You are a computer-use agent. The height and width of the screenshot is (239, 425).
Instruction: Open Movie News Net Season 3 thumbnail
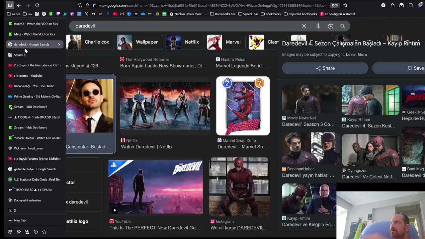[311, 99]
